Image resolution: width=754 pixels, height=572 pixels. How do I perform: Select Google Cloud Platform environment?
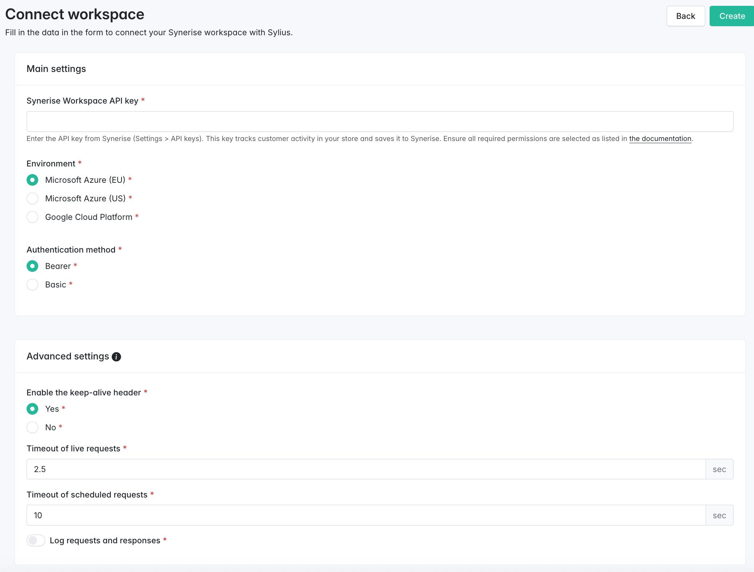[x=32, y=217]
